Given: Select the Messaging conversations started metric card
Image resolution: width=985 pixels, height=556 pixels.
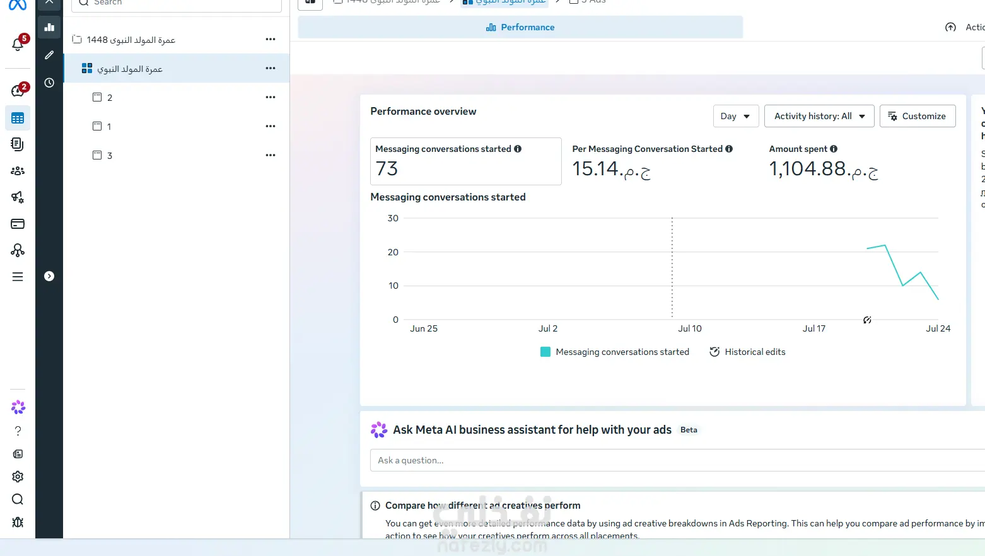Looking at the screenshot, I should (x=466, y=161).
